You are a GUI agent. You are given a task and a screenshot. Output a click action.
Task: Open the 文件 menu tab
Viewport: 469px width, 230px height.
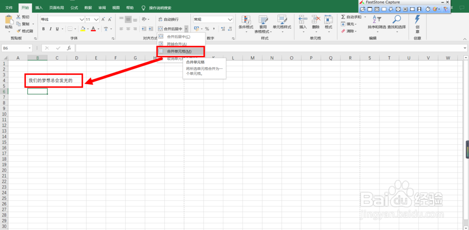[x=9, y=8]
